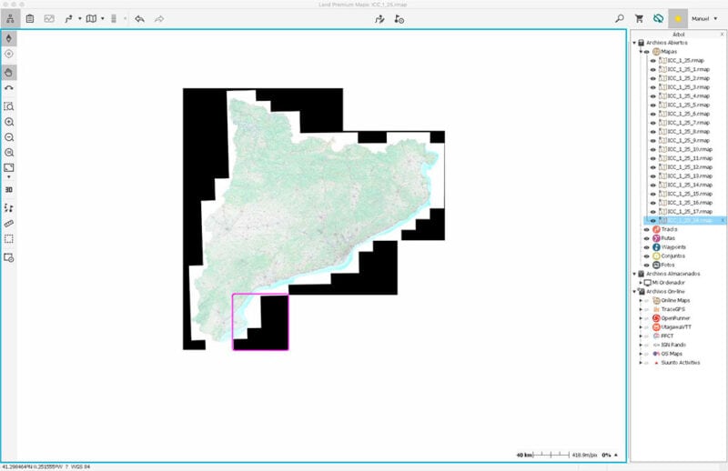Select the ruler measure tool
The image size is (728, 471).
point(9,224)
